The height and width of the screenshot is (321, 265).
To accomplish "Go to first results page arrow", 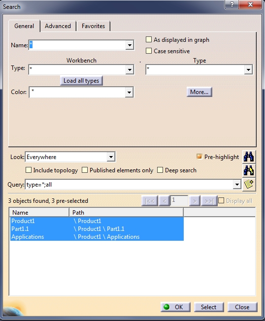I will (150, 201).
